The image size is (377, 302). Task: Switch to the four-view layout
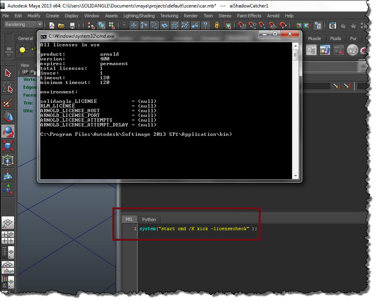pyautogui.click(x=8, y=237)
